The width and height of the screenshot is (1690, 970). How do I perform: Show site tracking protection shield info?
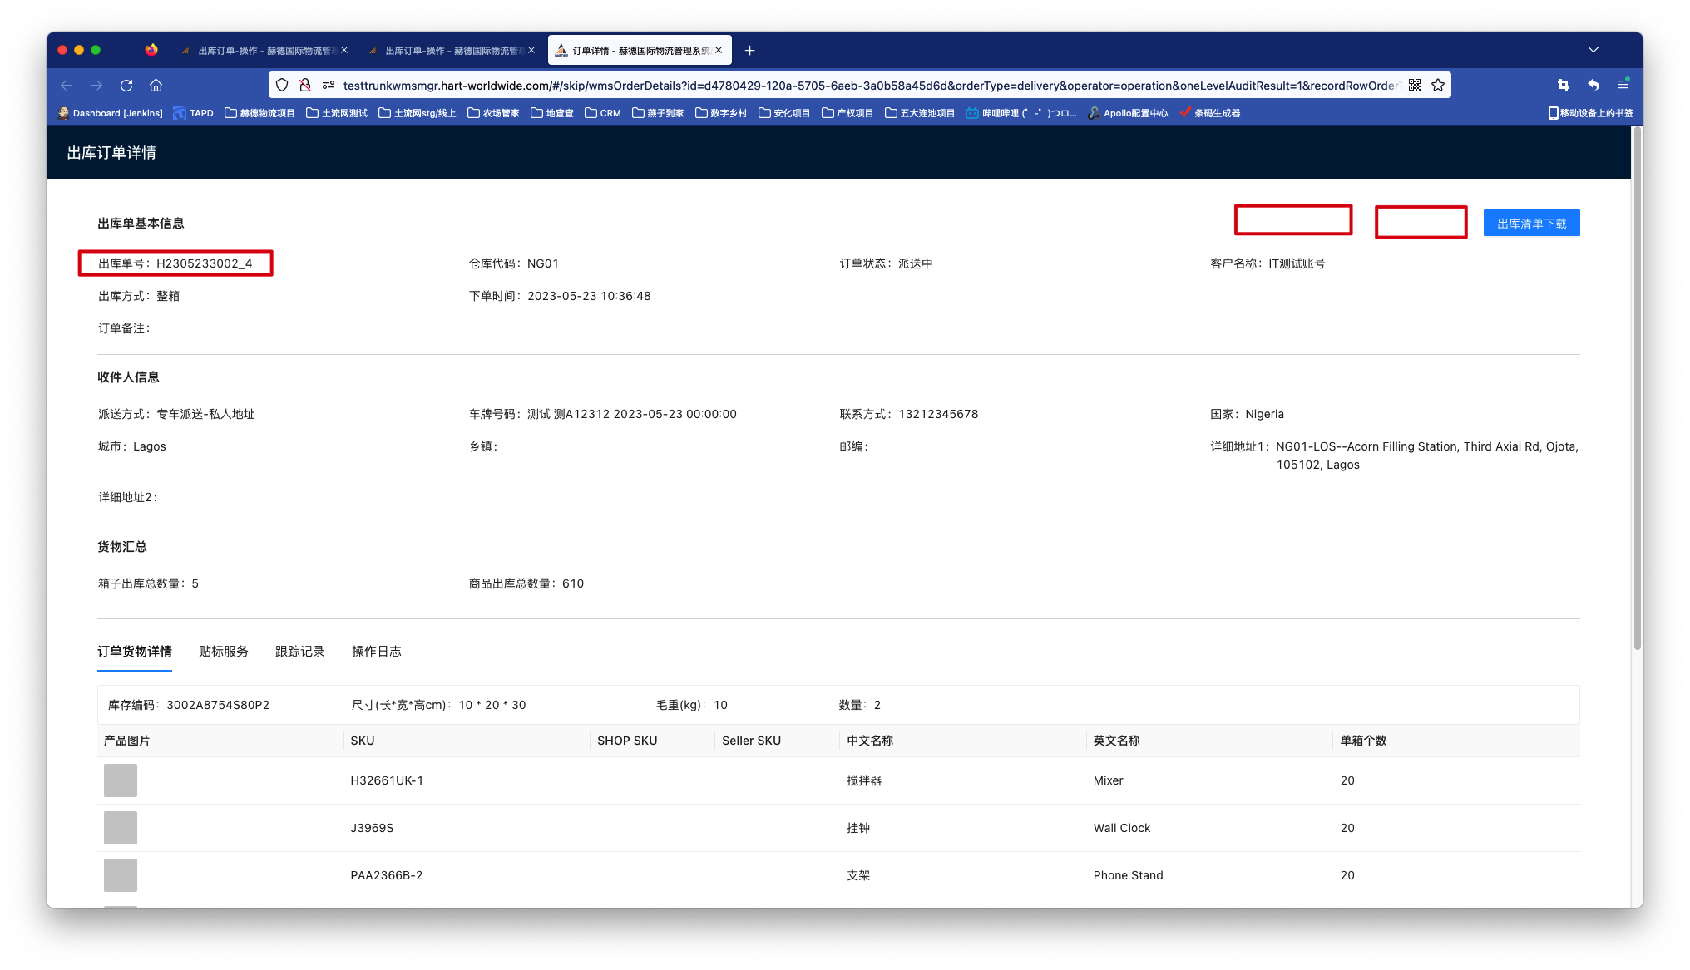pyautogui.click(x=282, y=86)
